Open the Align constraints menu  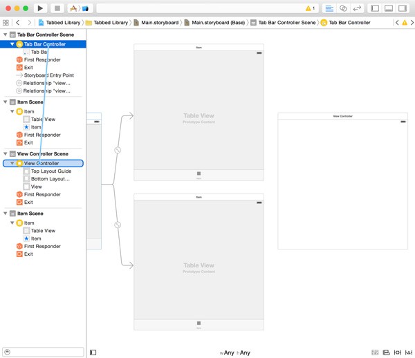[x=387, y=352]
